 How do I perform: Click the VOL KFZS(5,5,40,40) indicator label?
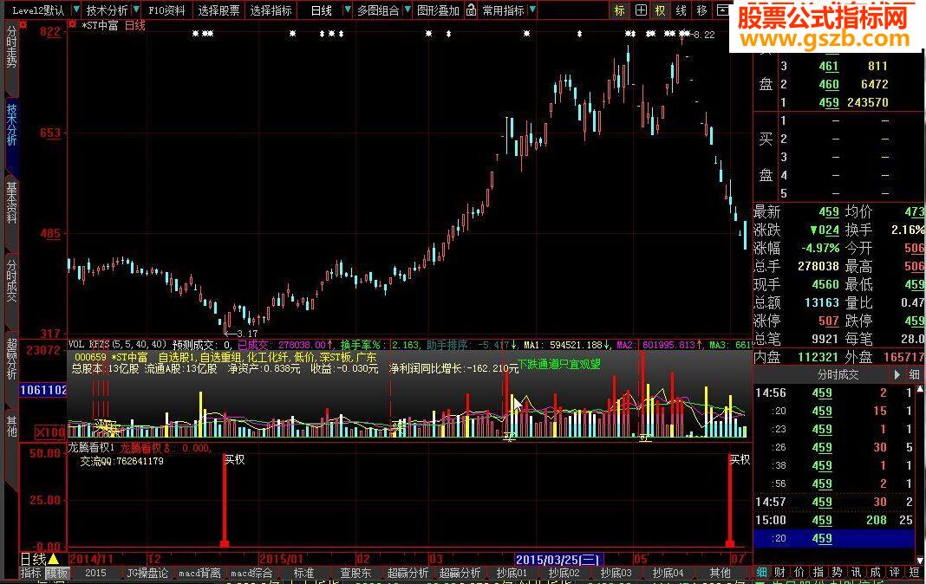pos(118,345)
